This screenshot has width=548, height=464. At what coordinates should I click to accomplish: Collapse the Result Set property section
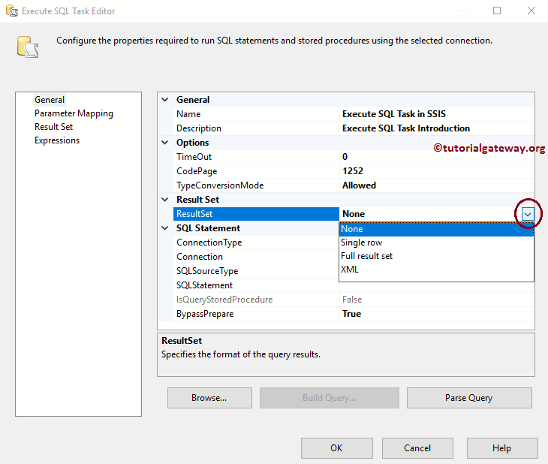pyautogui.click(x=165, y=200)
